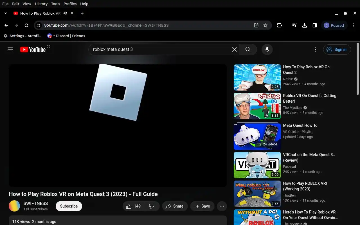The image size is (360, 225).
Task: Go to the YouTube home logo
Action: click(33, 49)
